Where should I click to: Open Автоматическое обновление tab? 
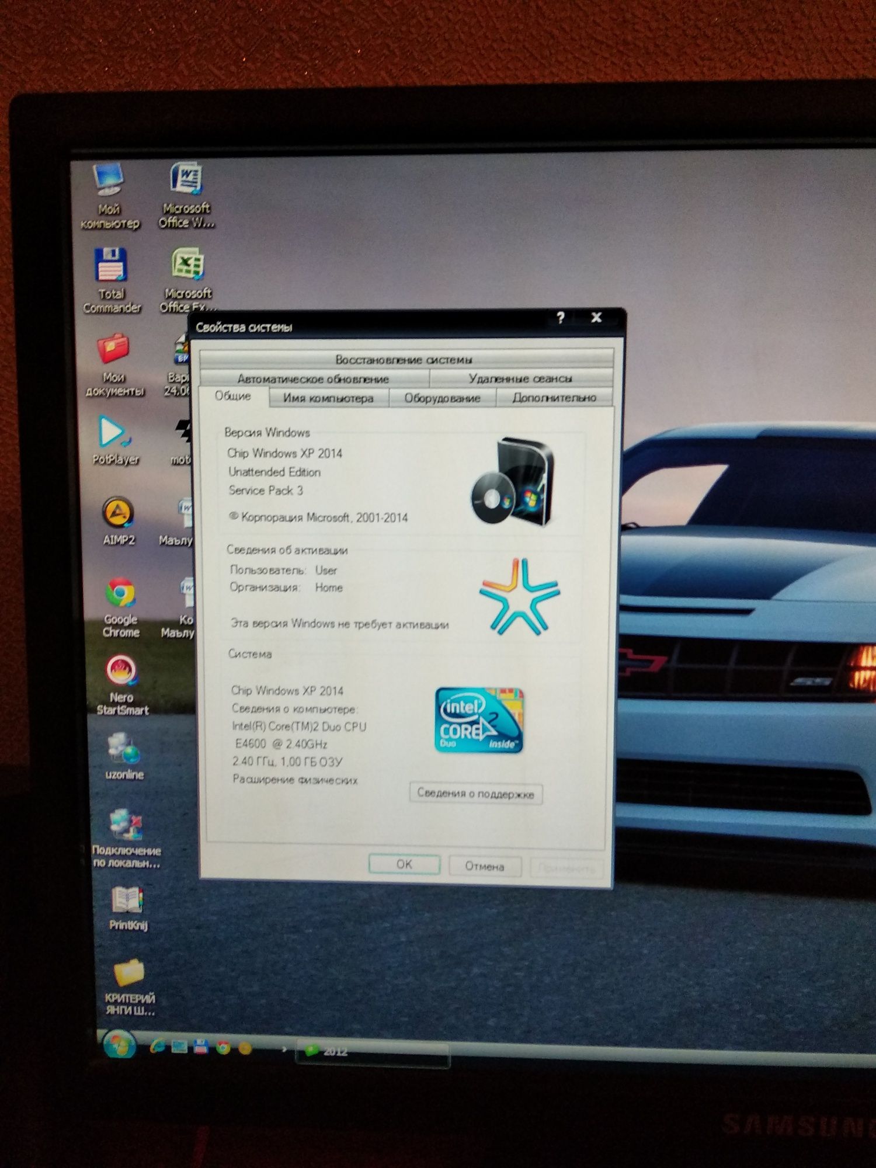point(314,378)
